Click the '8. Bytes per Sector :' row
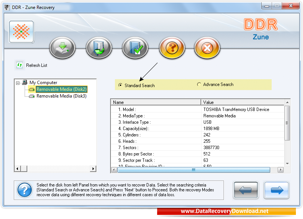303x219 pixels. (x=197, y=154)
